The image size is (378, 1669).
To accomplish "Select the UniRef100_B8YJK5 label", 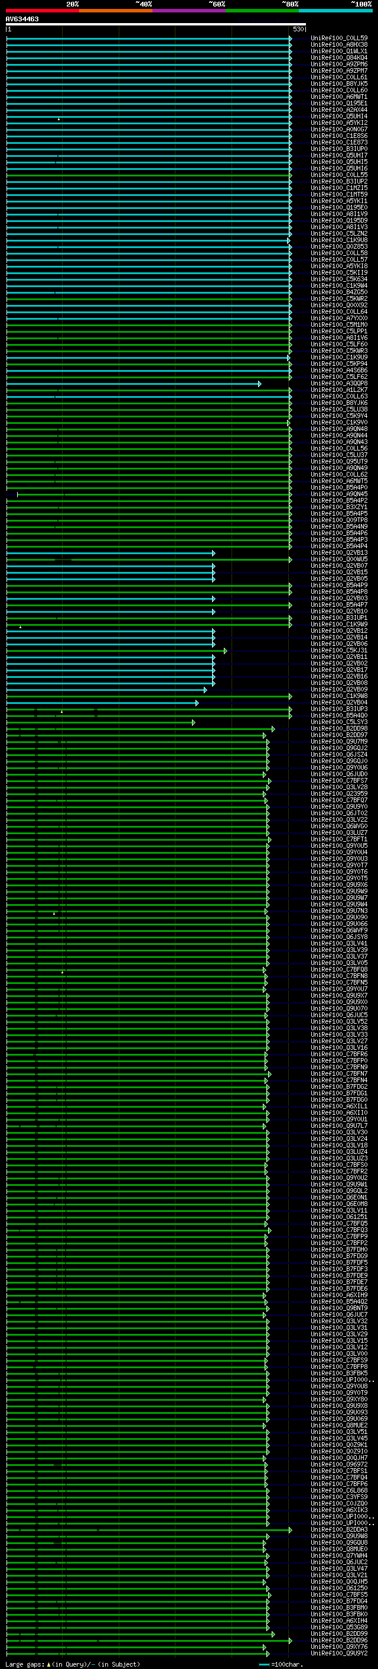I will coord(339,83).
